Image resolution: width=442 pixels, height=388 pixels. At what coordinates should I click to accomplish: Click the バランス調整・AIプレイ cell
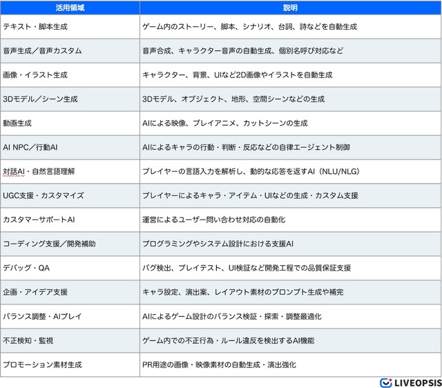click(x=42, y=316)
